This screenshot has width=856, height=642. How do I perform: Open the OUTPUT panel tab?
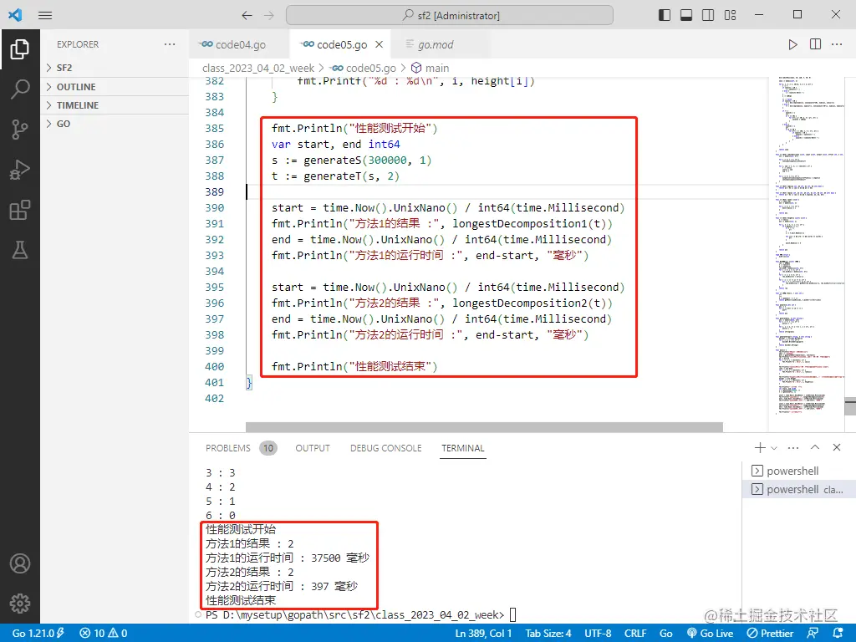313,448
